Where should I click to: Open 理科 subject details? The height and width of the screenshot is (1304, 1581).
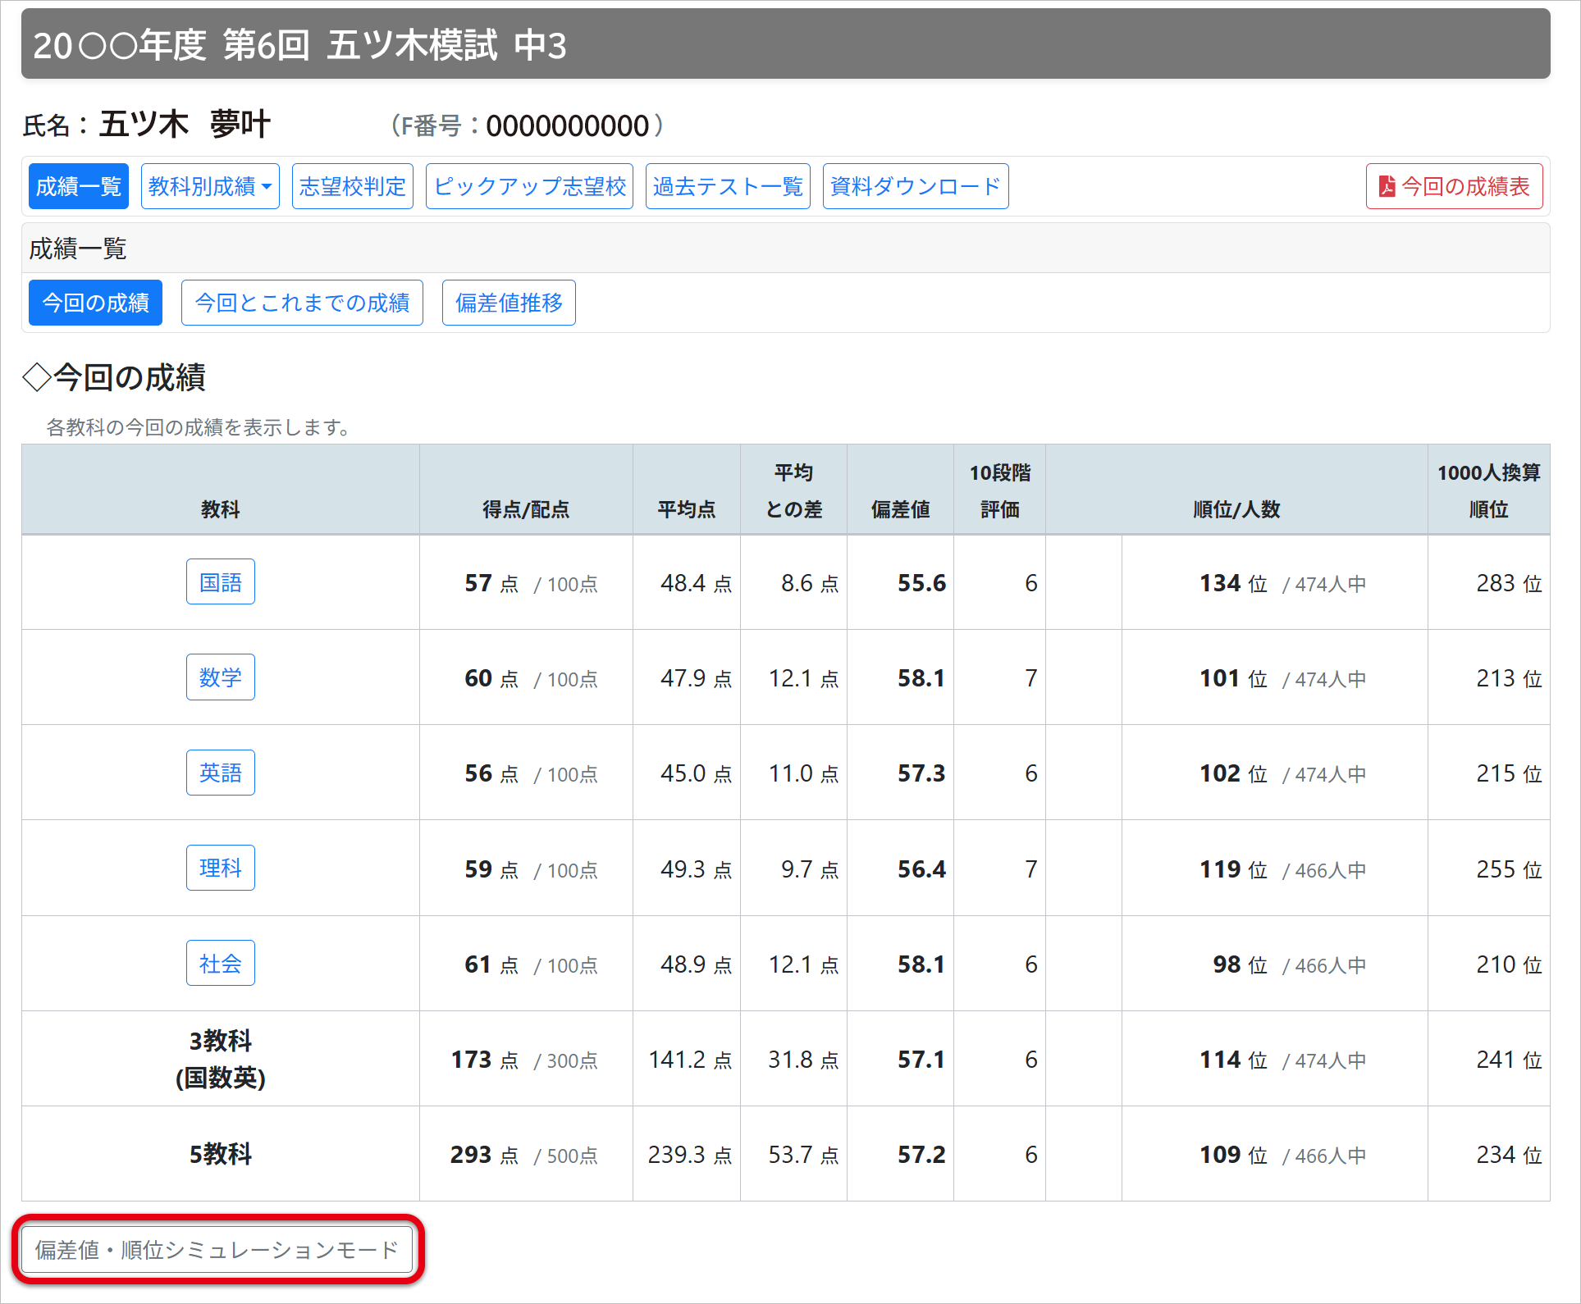click(x=220, y=868)
